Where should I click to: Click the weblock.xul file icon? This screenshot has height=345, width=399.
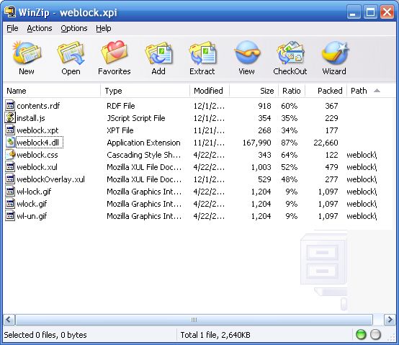tap(10, 167)
